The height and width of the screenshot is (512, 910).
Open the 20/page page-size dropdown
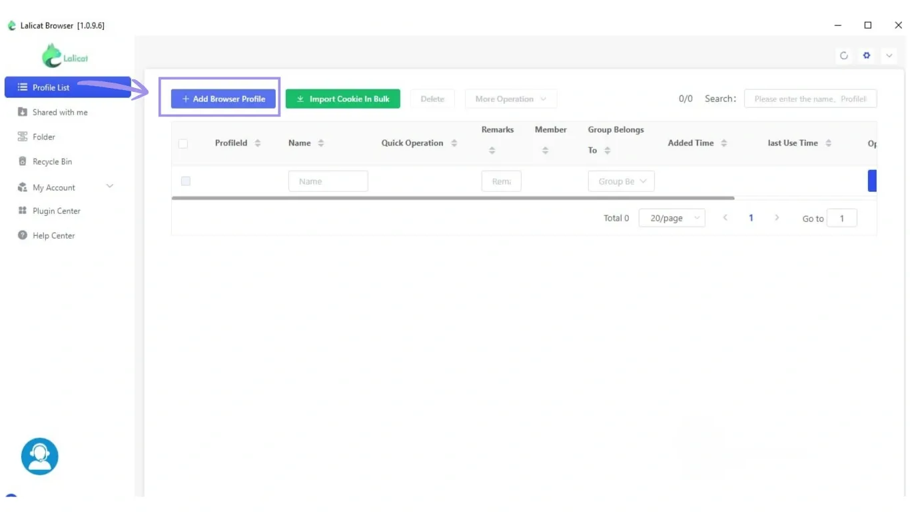click(x=672, y=217)
